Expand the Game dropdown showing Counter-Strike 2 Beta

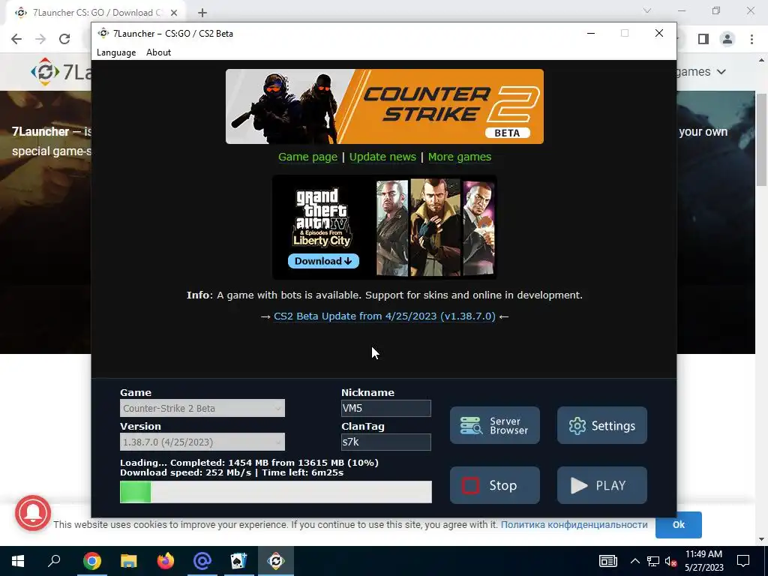(x=202, y=408)
